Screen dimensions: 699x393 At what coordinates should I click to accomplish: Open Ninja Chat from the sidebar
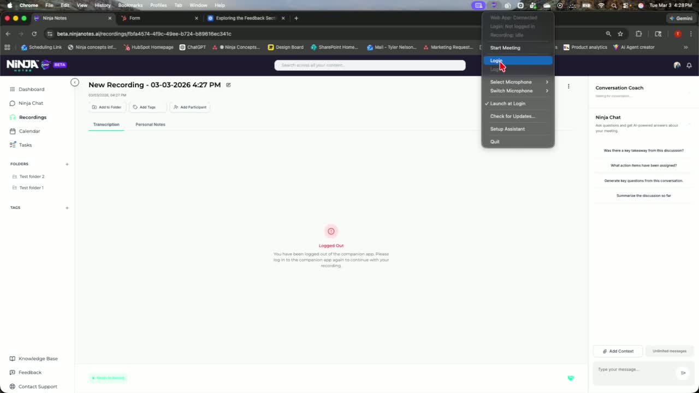pos(26,103)
